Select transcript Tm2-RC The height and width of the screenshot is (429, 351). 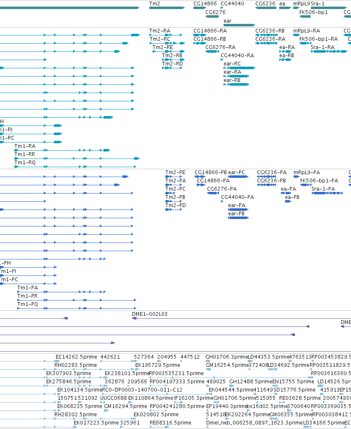pos(167,43)
